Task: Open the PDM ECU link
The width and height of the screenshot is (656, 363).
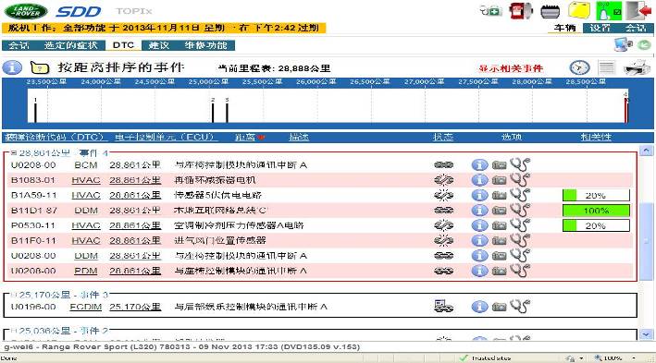Action: tap(86, 271)
